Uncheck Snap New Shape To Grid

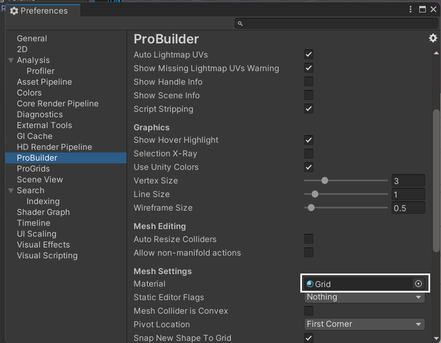(x=308, y=338)
